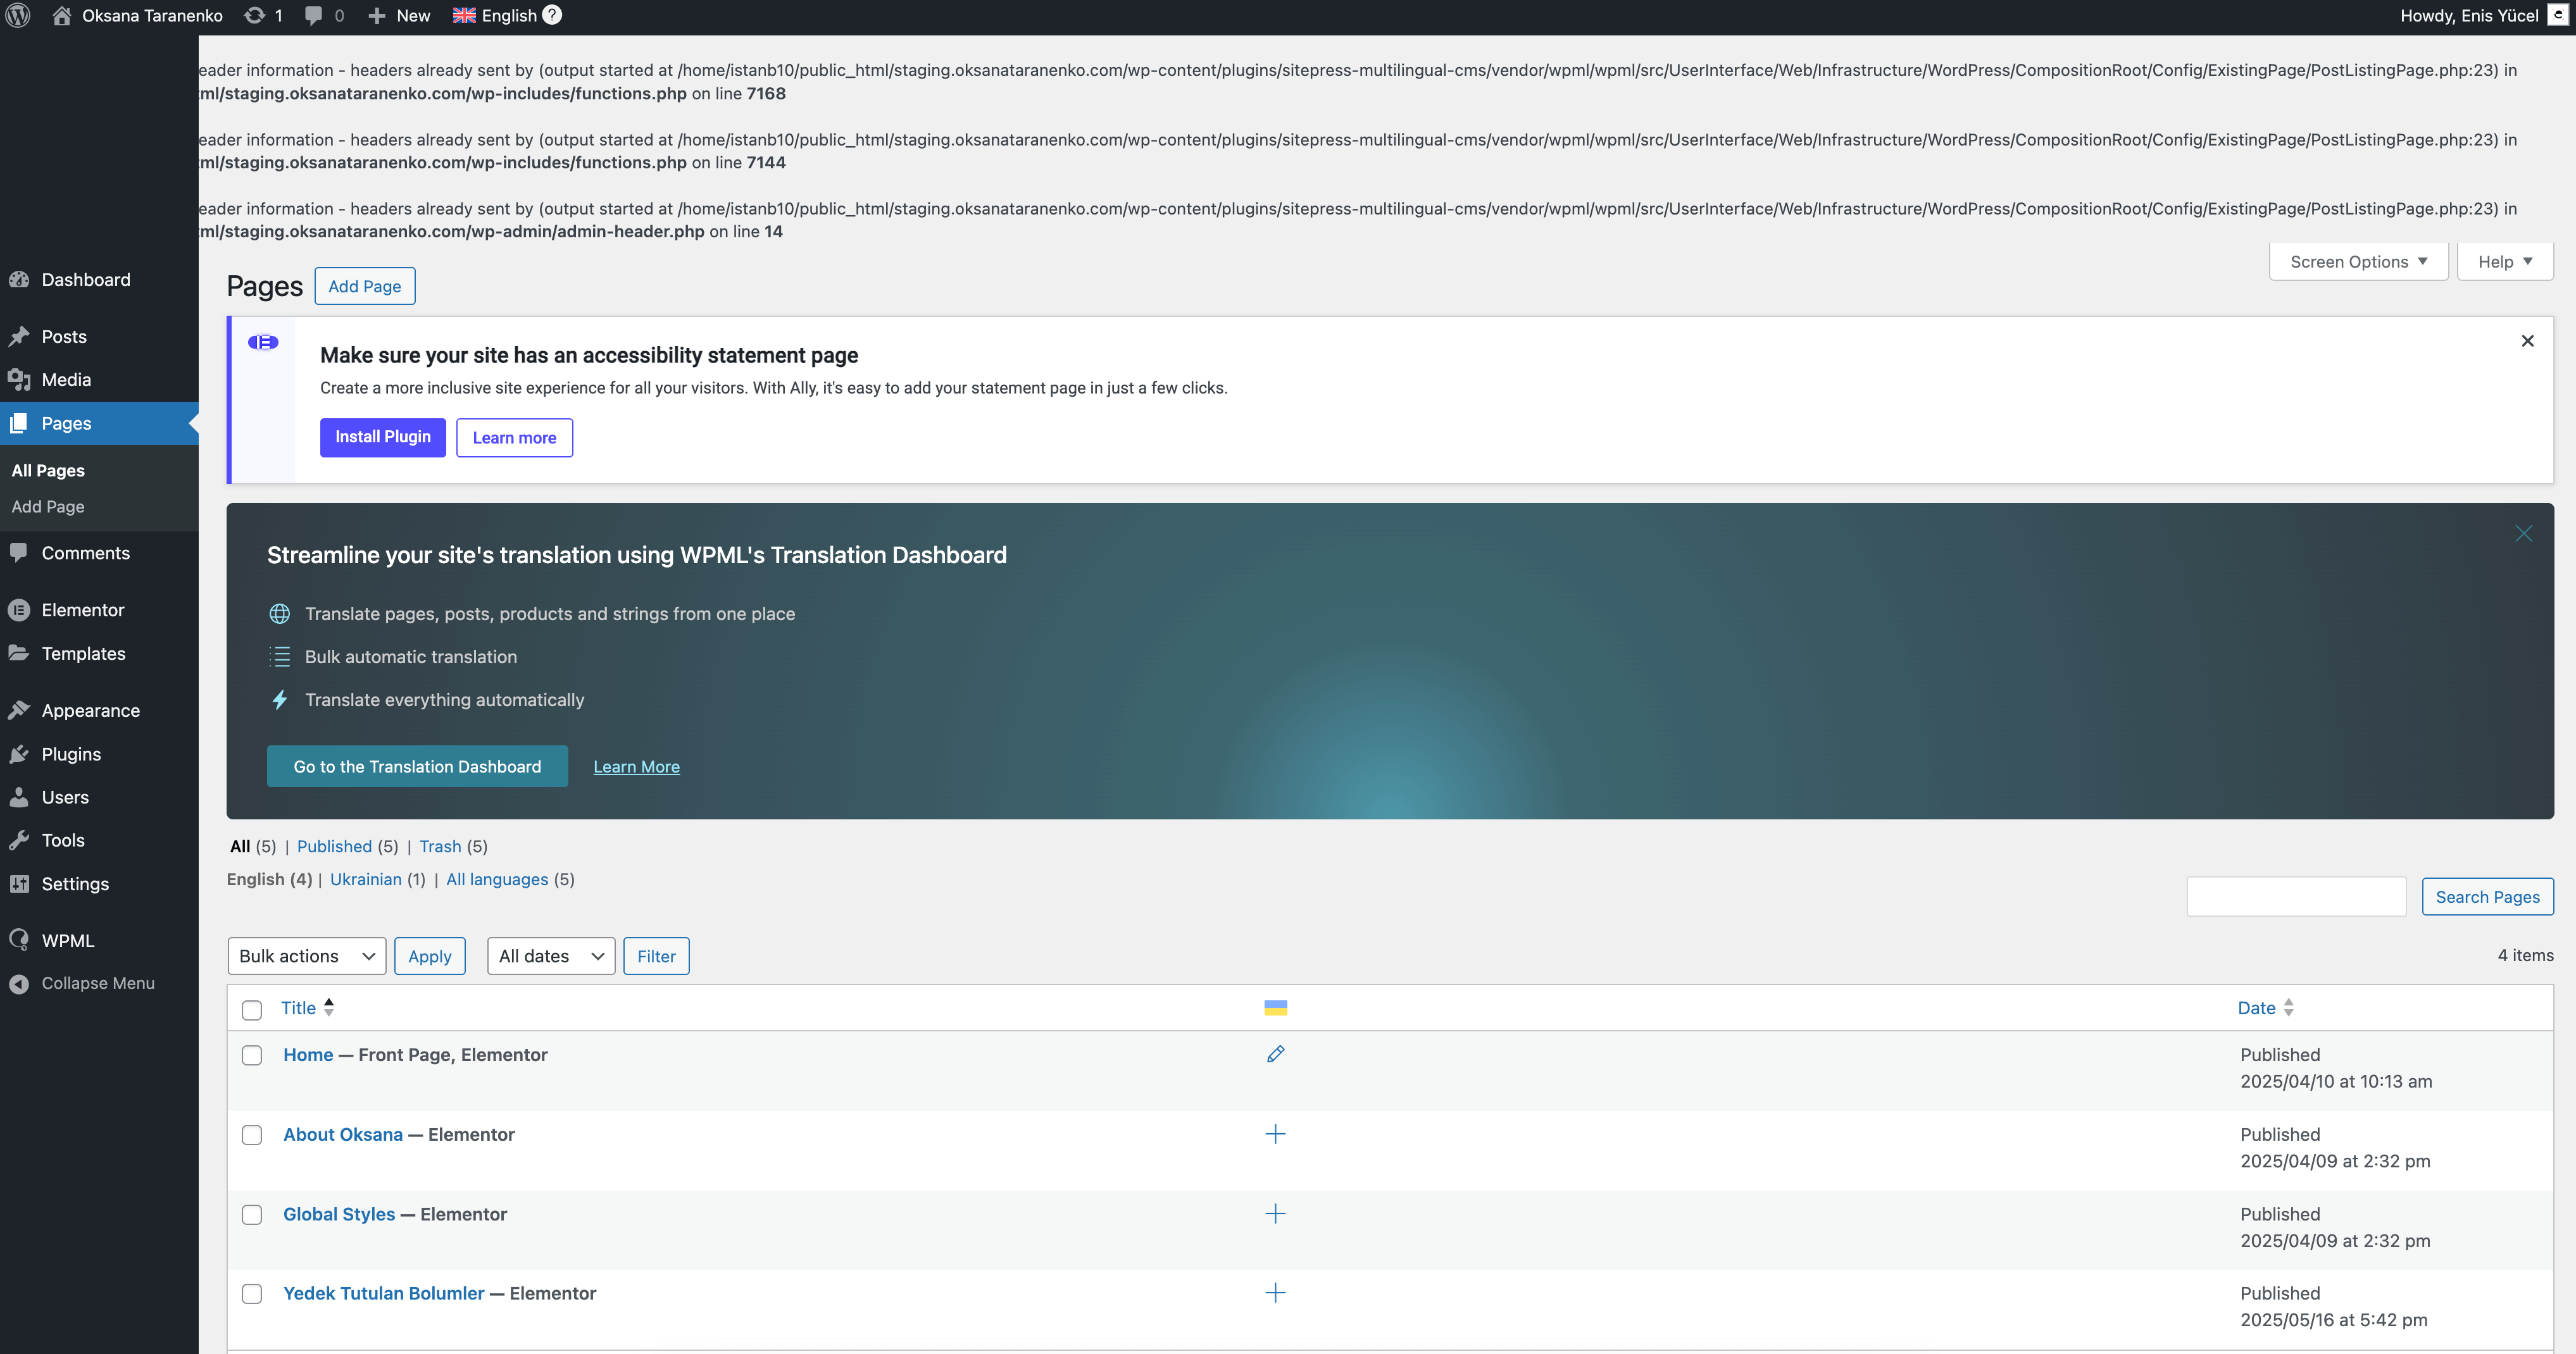Viewport: 2576px width, 1354px height.
Task: Go to the Translation Dashboard
Action: (417, 766)
